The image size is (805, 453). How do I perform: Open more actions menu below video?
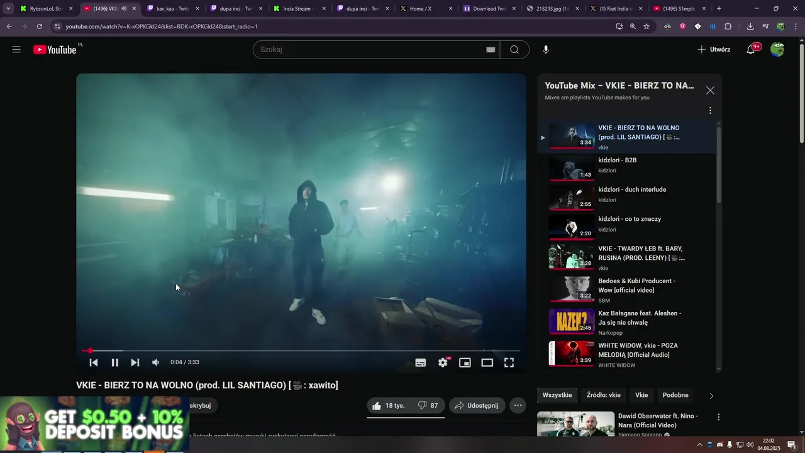518,406
